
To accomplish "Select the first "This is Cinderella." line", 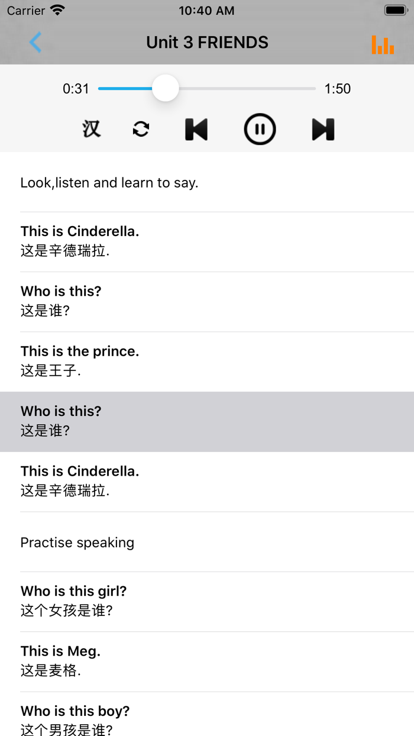I will [x=207, y=241].
